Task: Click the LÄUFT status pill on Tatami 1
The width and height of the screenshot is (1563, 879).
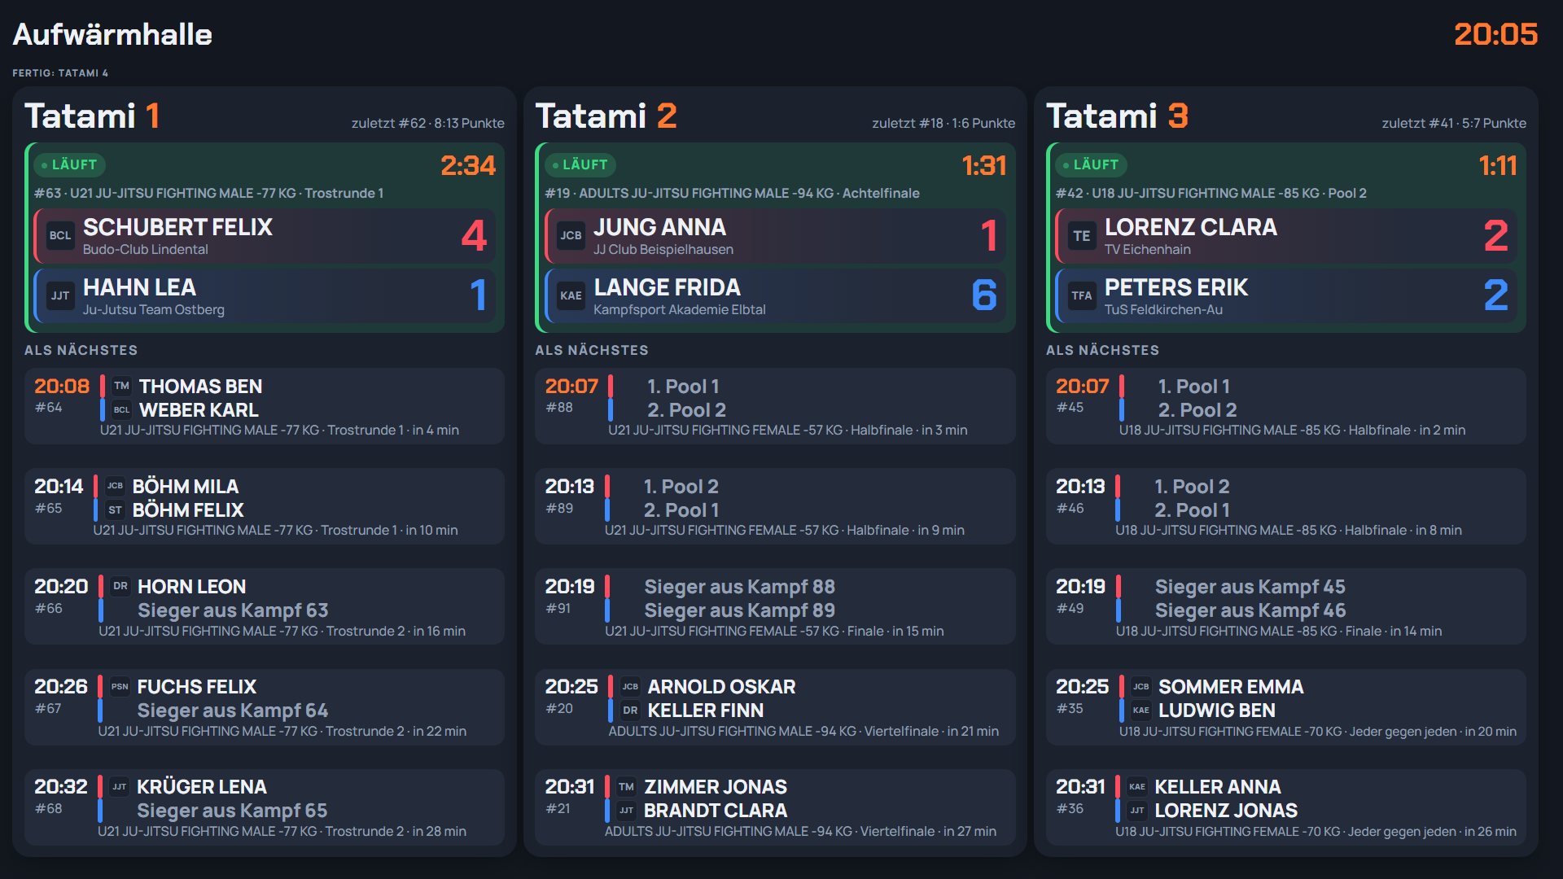Action: coord(70,165)
